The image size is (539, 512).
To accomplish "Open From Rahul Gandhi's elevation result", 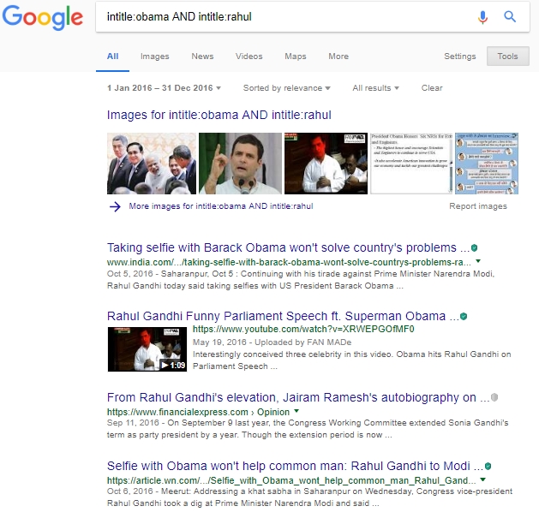I will (298, 397).
